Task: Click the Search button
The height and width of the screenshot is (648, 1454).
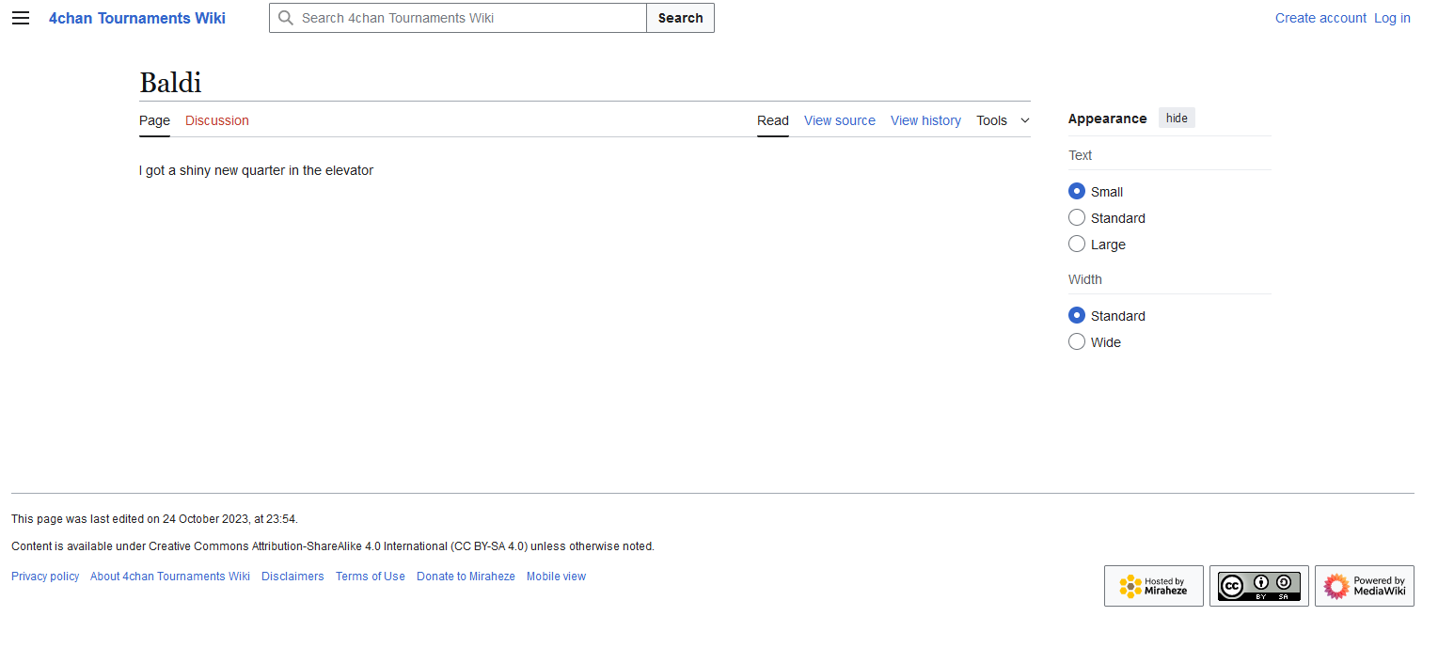Action: pyautogui.click(x=680, y=18)
